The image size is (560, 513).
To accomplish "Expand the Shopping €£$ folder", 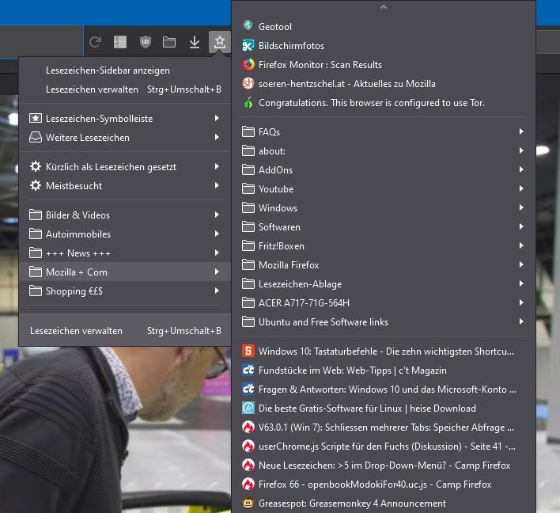I will (125, 291).
